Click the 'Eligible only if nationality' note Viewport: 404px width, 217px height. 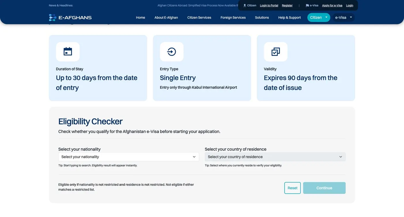pyautogui.click(x=126, y=187)
